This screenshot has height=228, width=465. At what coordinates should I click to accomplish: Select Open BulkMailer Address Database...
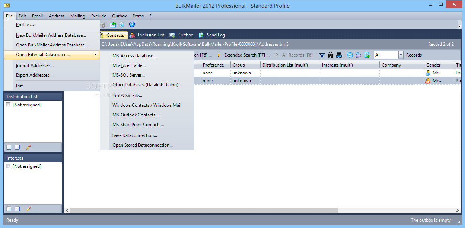pos(51,45)
